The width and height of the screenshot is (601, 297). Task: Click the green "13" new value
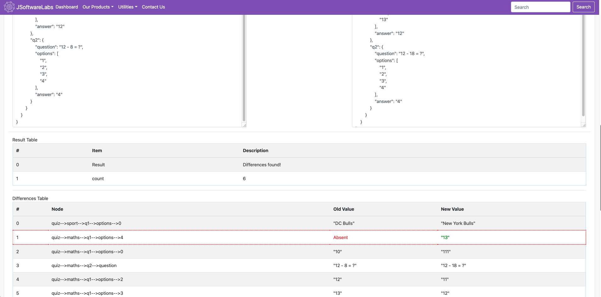click(x=445, y=237)
